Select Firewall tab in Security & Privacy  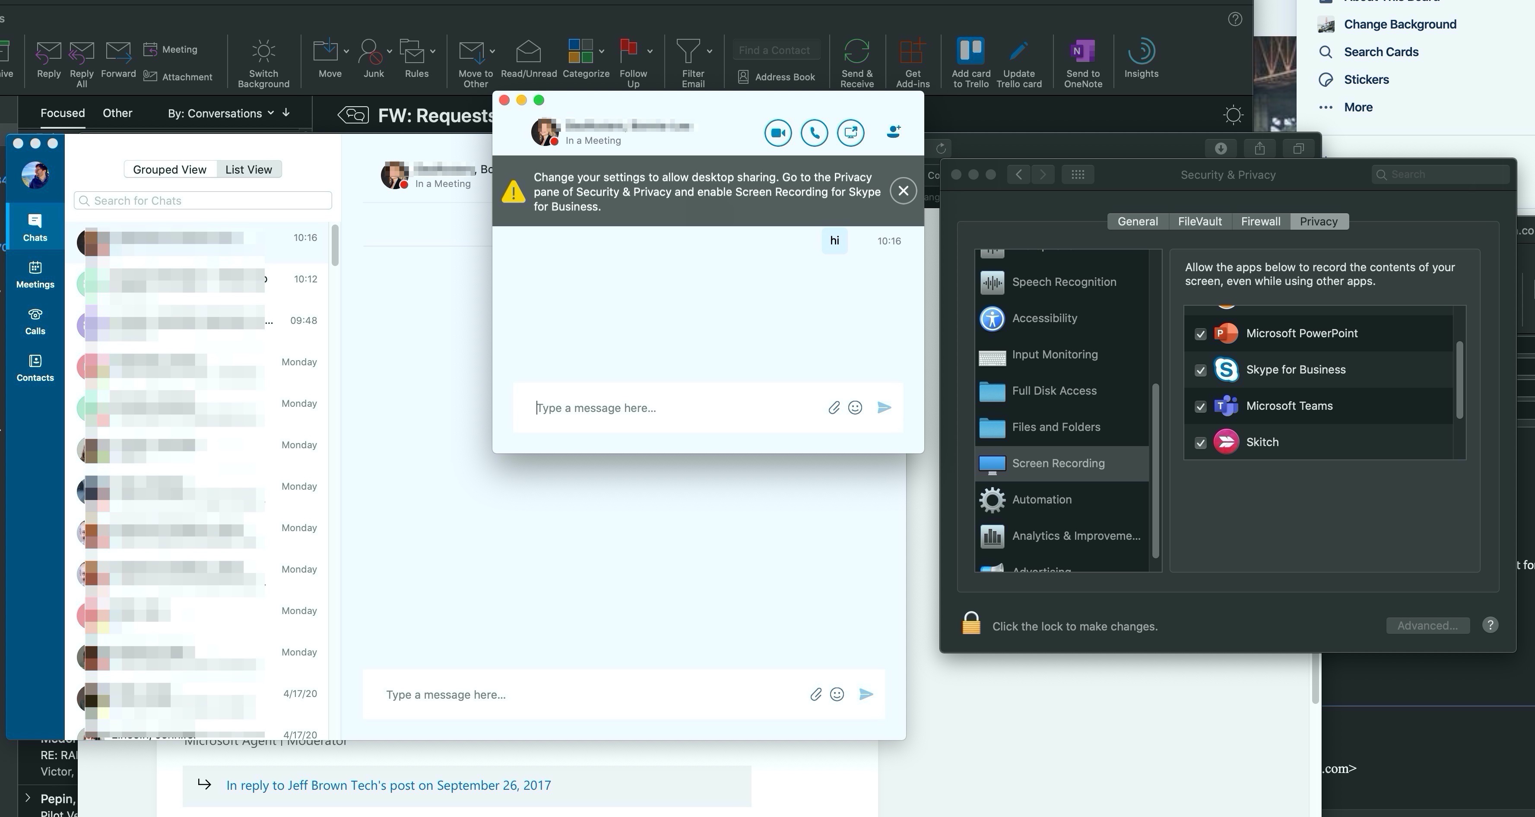(x=1260, y=221)
